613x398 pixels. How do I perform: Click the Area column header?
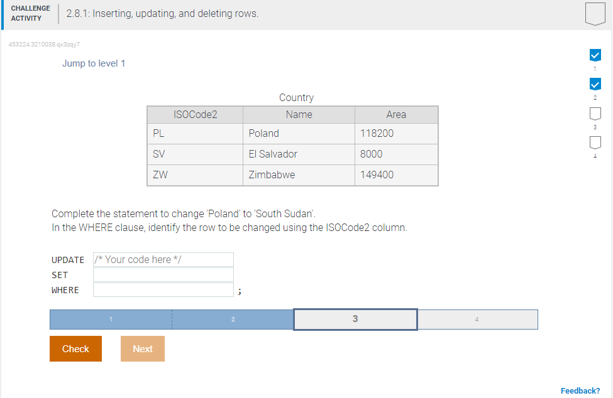[x=397, y=115]
